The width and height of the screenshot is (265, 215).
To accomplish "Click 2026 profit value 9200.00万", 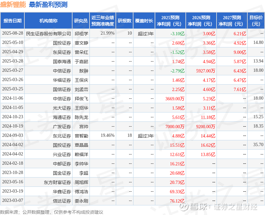I will click(206, 127).
